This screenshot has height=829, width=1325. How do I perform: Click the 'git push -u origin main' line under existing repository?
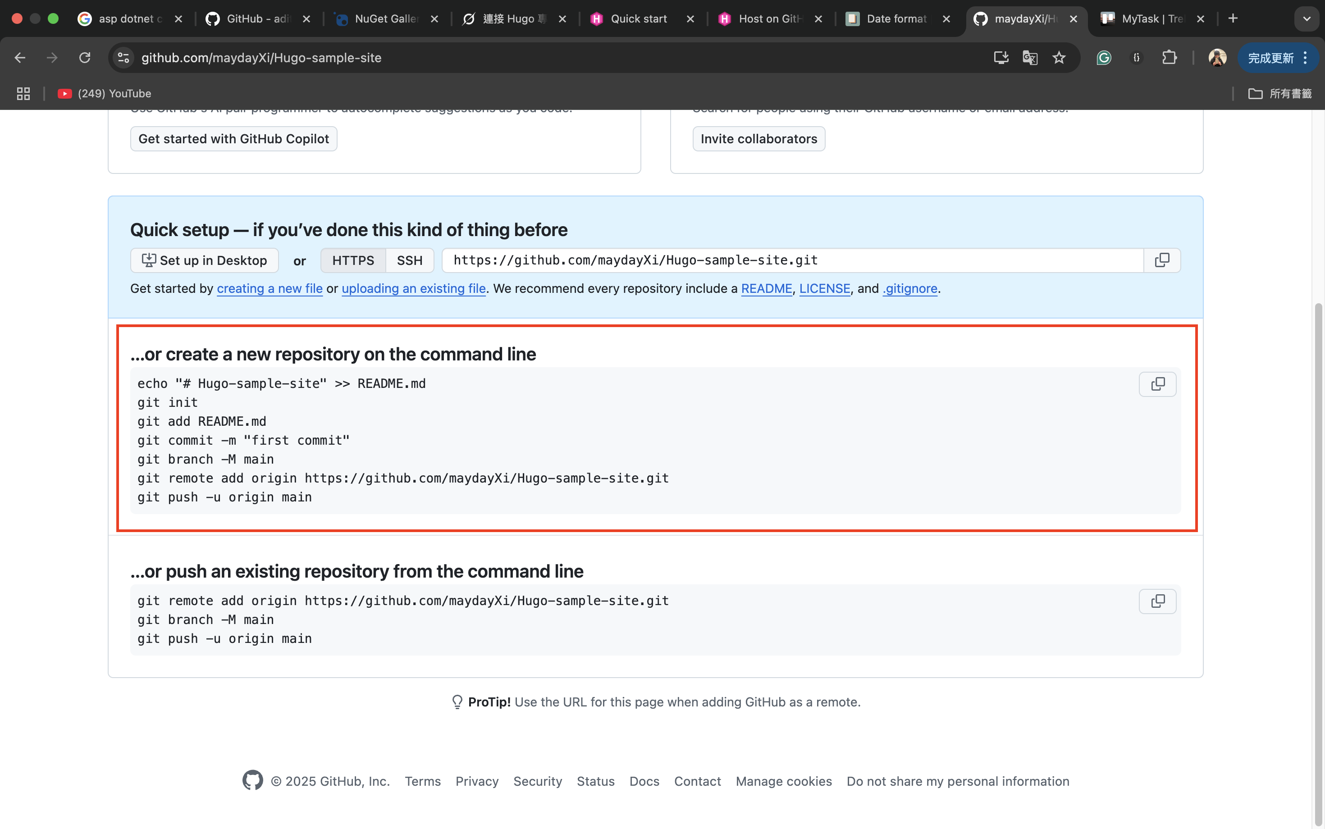[224, 639]
